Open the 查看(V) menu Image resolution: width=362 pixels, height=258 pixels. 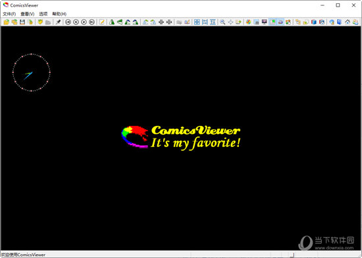(28, 14)
